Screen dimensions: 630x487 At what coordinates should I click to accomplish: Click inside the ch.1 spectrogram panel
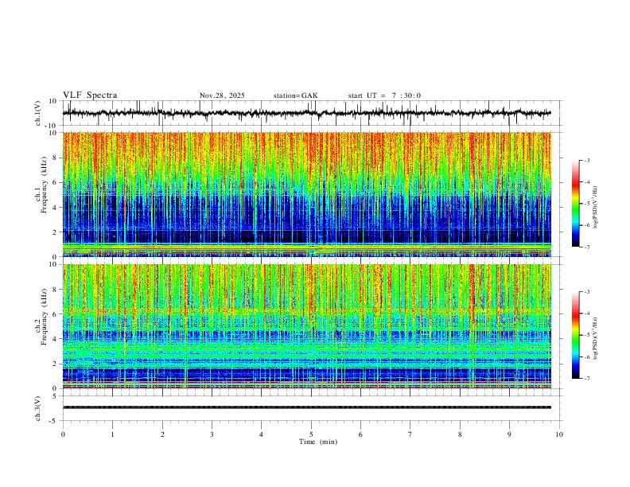pos(307,194)
